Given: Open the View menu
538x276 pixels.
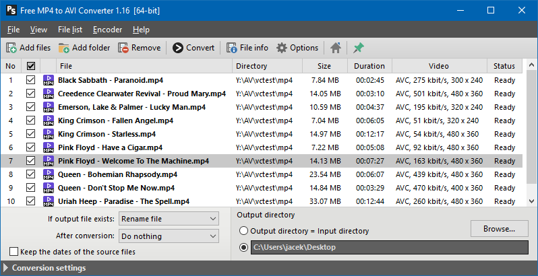Looking at the screenshot, I should 38,30.
